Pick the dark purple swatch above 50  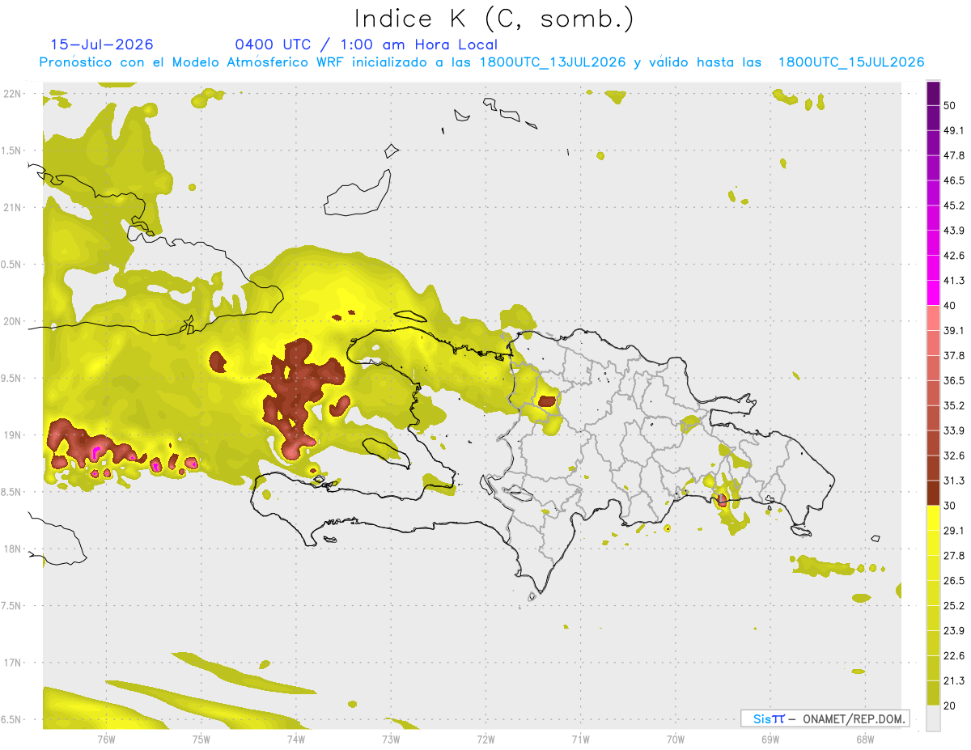[x=933, y=93]
